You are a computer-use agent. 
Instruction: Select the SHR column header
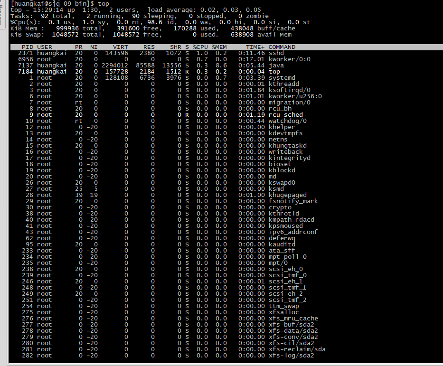pos(176,47)
